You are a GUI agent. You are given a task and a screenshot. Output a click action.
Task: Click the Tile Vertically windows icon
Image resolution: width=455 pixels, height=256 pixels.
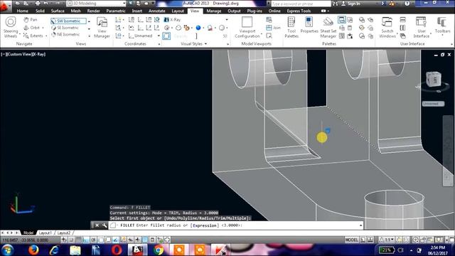(402, 28)
